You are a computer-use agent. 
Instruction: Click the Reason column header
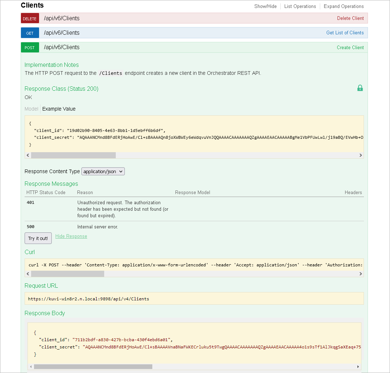pyautogui.click(x=85, y=193)
